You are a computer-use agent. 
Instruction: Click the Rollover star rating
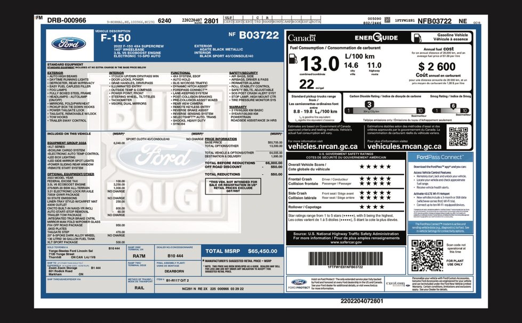[372, 207]
